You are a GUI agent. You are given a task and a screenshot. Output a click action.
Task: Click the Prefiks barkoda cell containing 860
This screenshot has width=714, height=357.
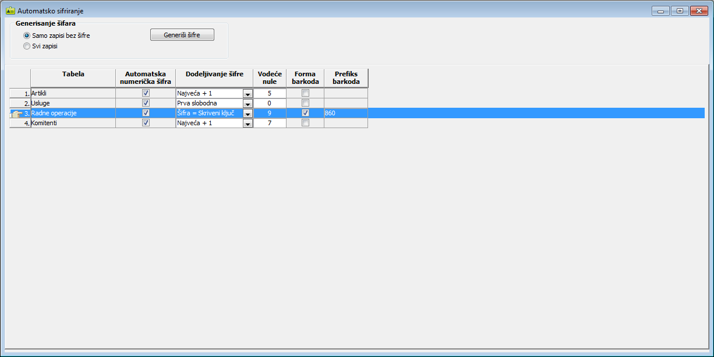[x=345, y=113]
